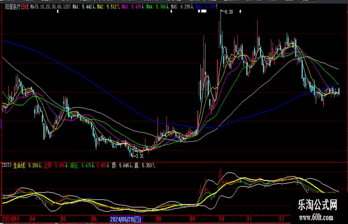This screenshot has width=348, height=224.
Task: Click the leftmost white info marker atop chart
Action: click(x=58, y=12)
